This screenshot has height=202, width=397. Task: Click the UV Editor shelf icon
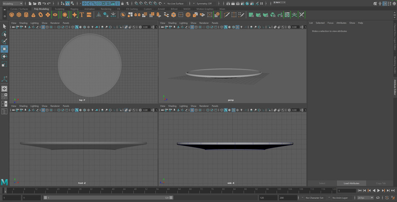287,15
